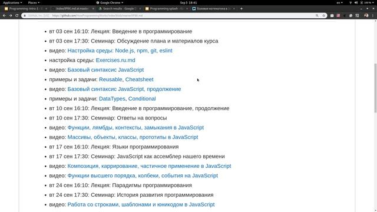Open the Chrome three-dot menu
This screenshot has height=212, width=377.
(373, 15)
